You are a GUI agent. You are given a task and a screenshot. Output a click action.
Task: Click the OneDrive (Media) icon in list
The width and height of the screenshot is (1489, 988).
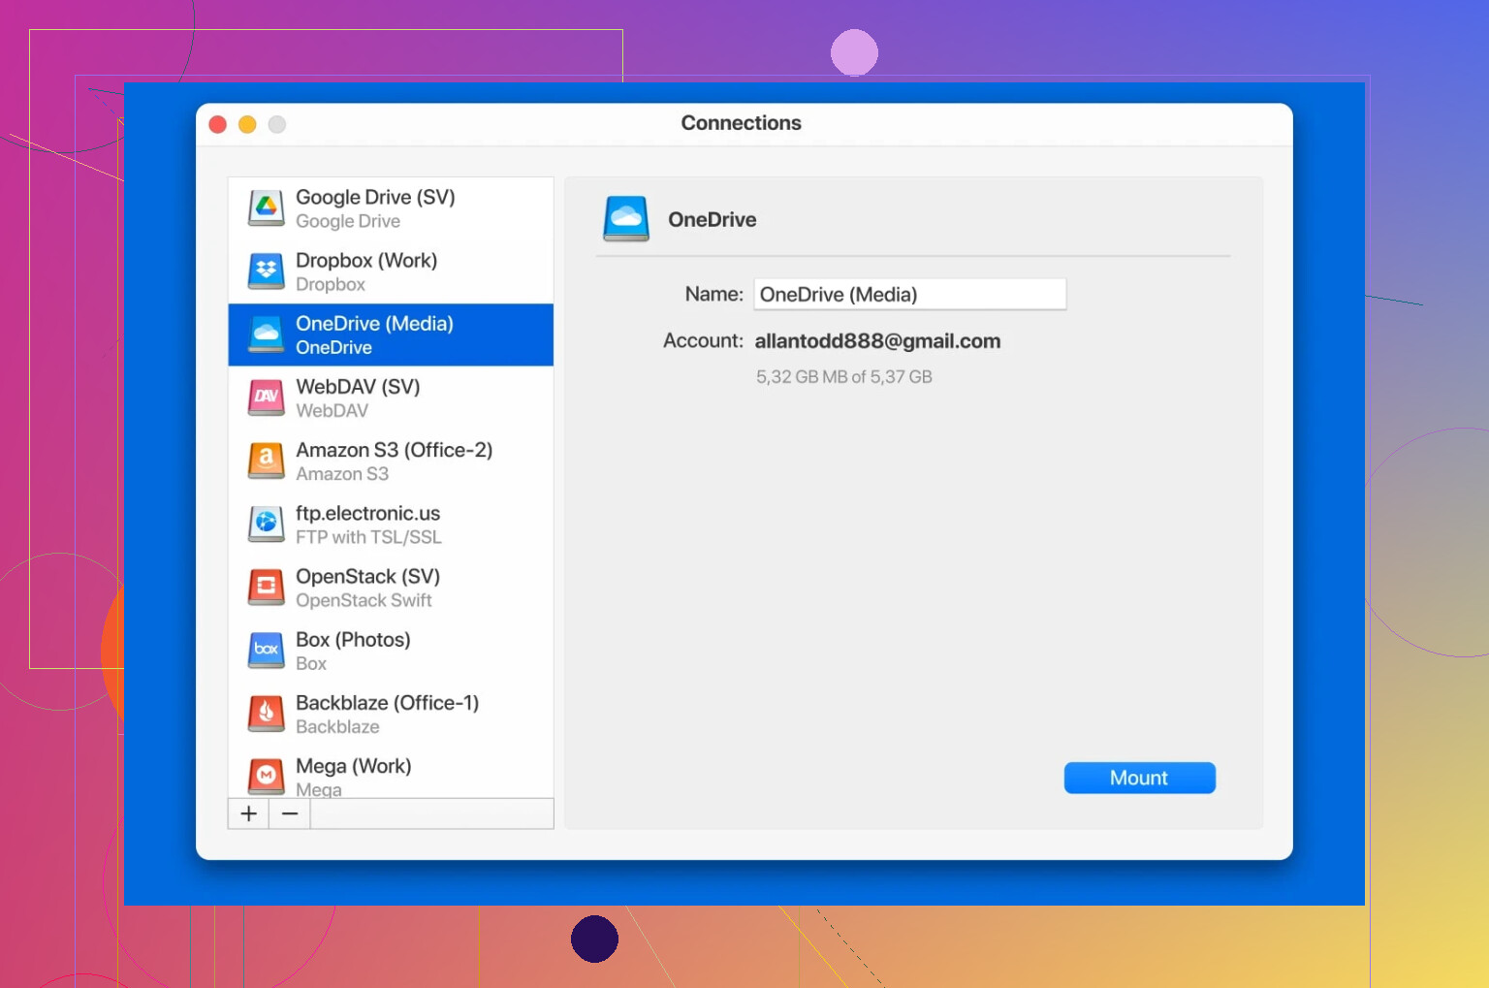(266, 335)
